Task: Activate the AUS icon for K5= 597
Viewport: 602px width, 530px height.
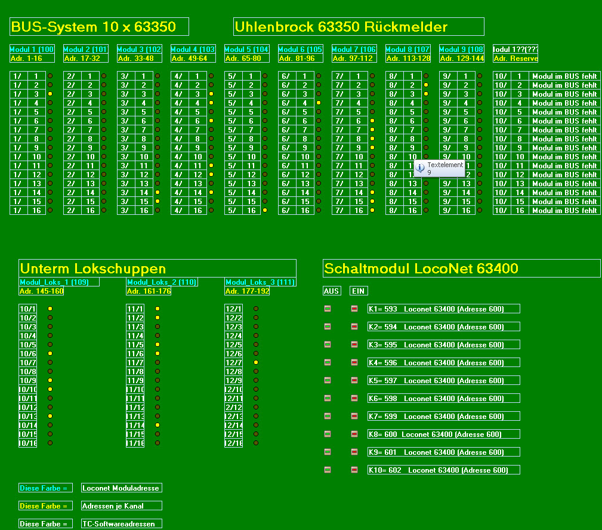Action: point(328,380)
